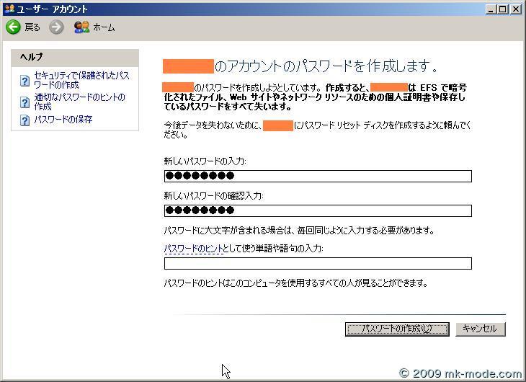
Task: Open help icon for 適切なパスワードのヒントの作成
Action: [24, 102]
